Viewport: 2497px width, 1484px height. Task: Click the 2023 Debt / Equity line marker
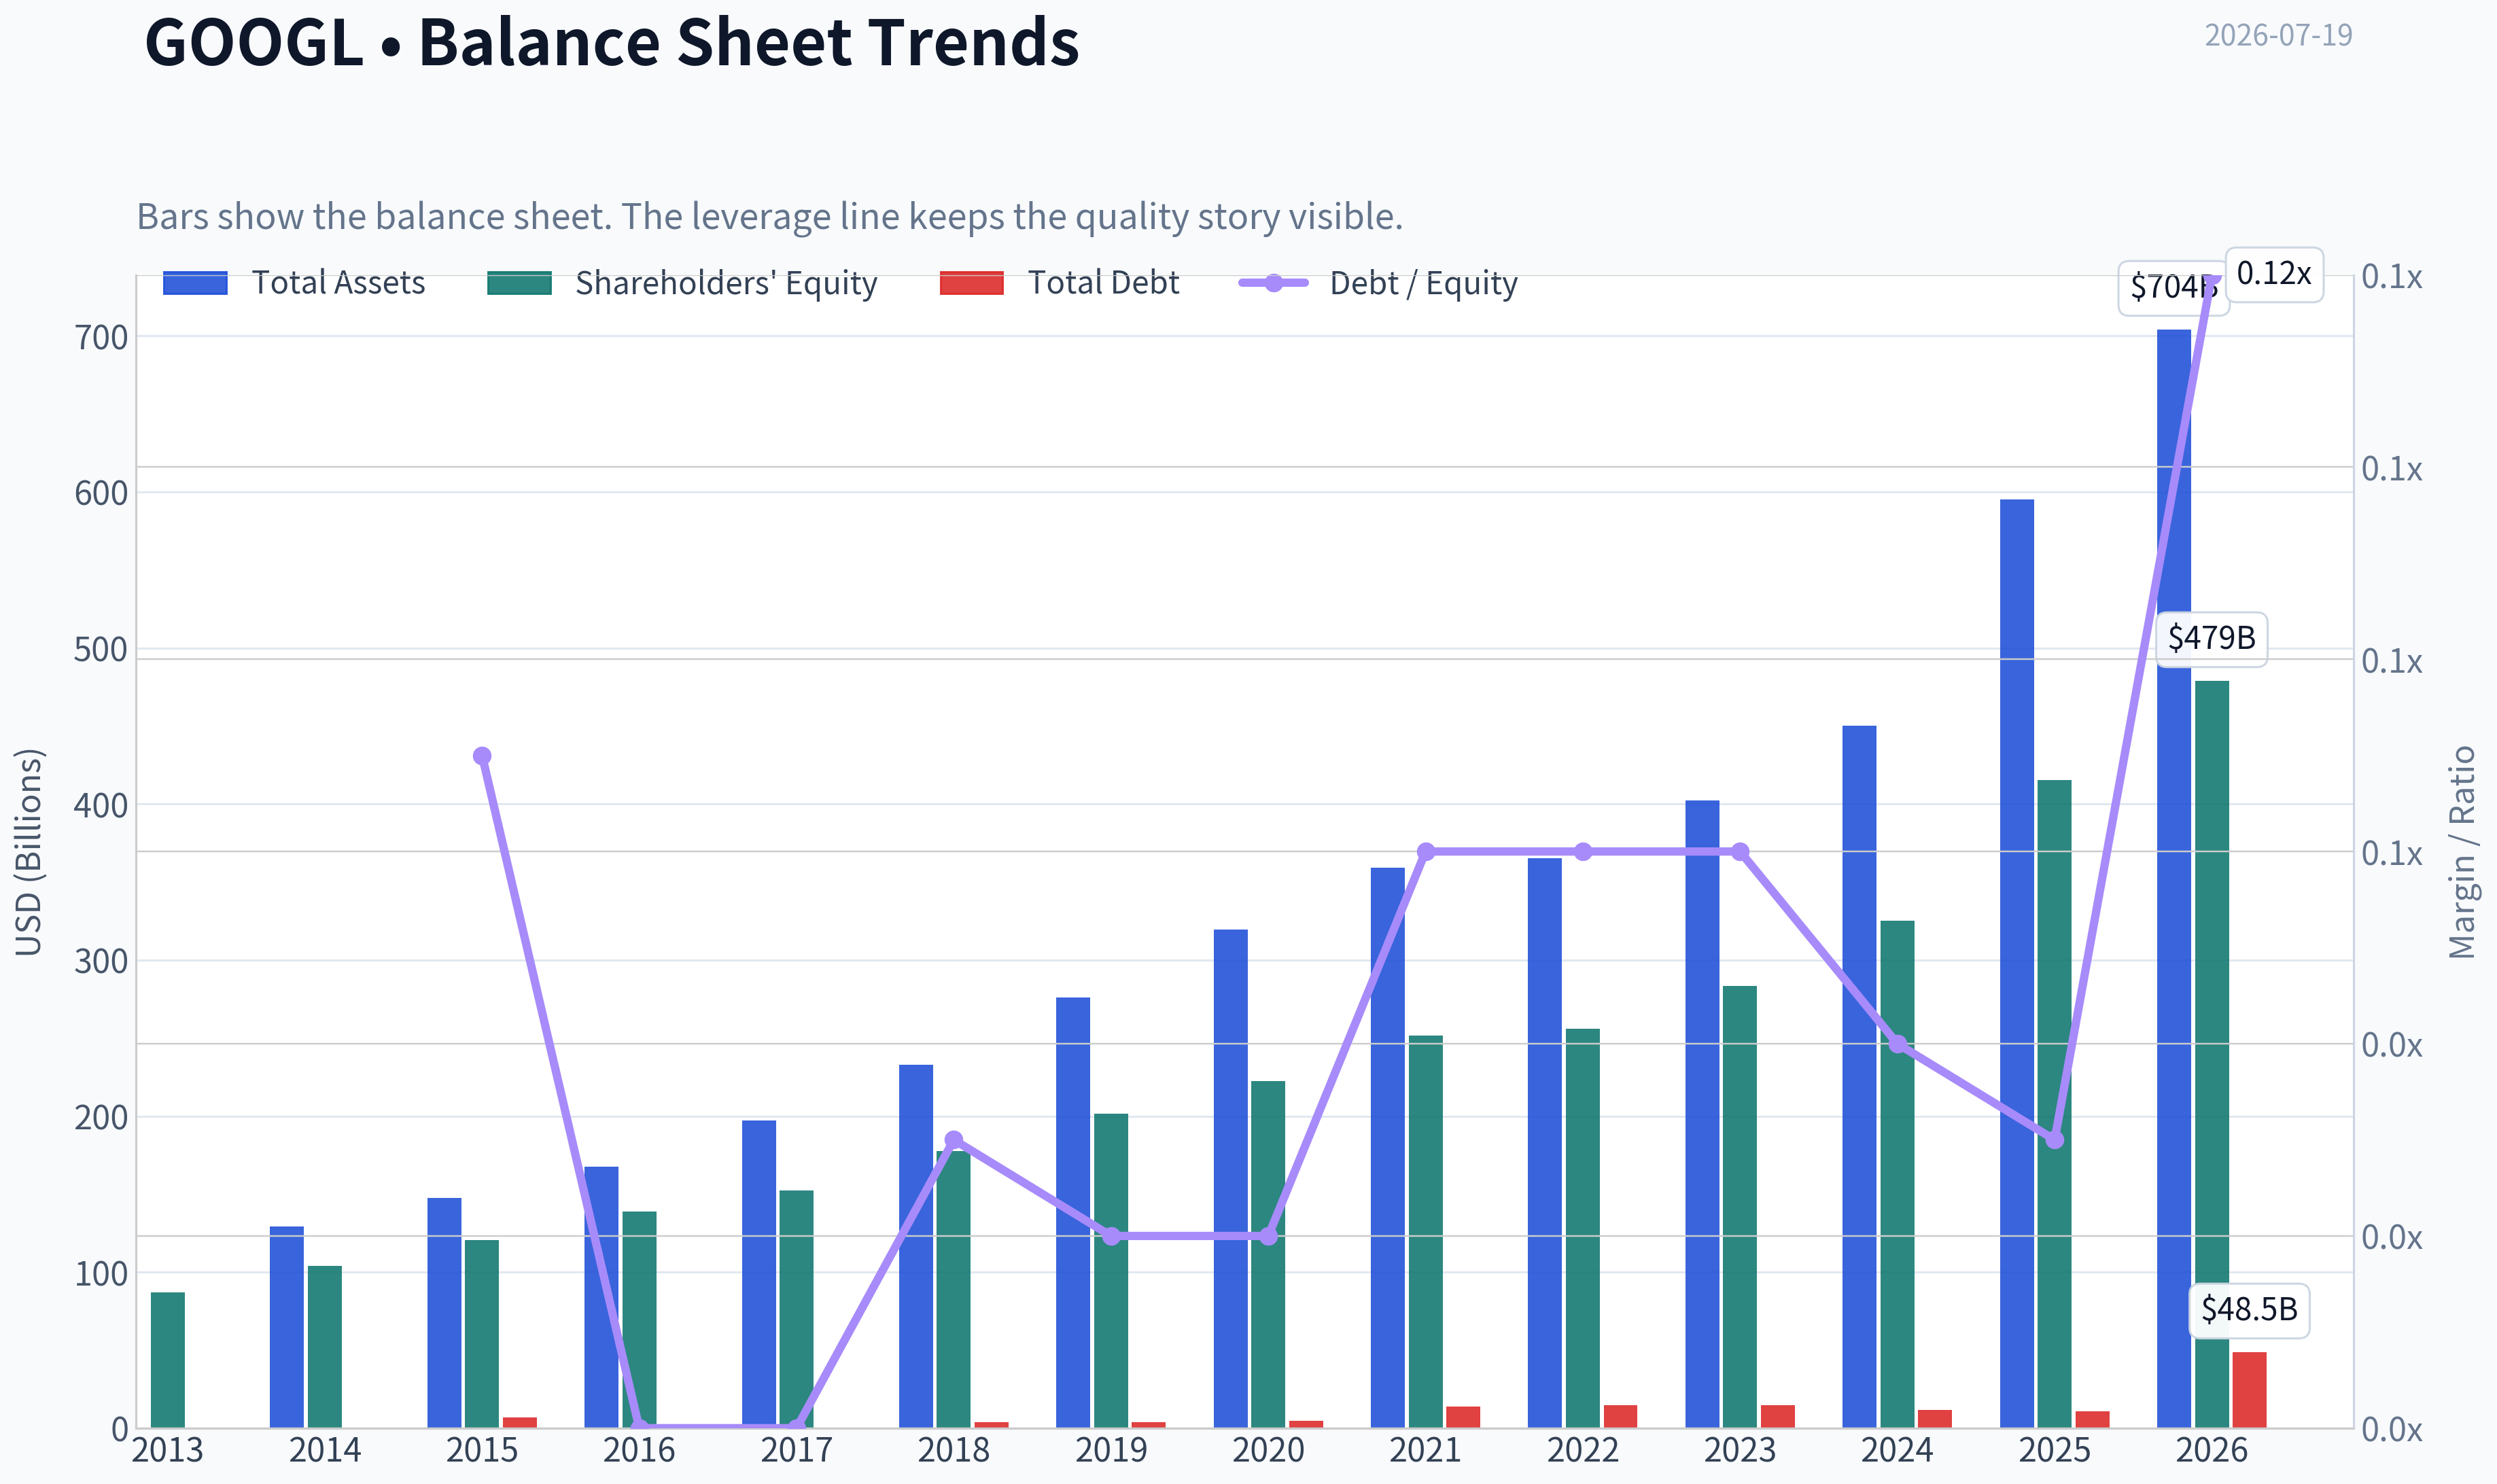coord(1740,852)
